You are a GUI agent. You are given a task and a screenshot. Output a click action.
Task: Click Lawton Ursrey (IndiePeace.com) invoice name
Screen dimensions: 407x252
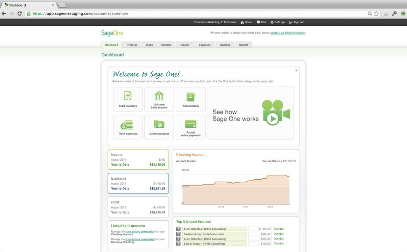coord(204,234)
